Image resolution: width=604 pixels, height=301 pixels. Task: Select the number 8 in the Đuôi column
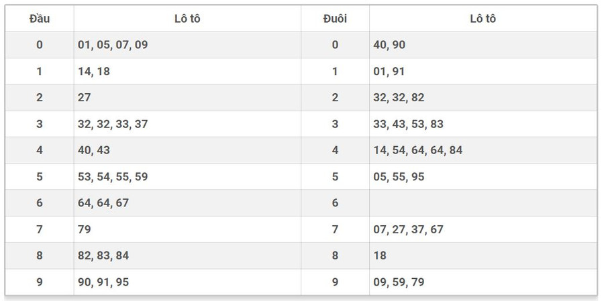(335, 255)
